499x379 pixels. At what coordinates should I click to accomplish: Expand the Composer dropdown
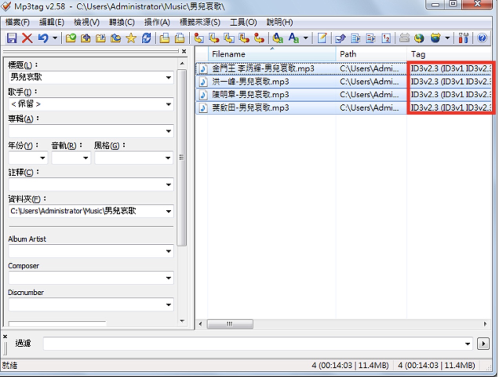coord(169,278)
